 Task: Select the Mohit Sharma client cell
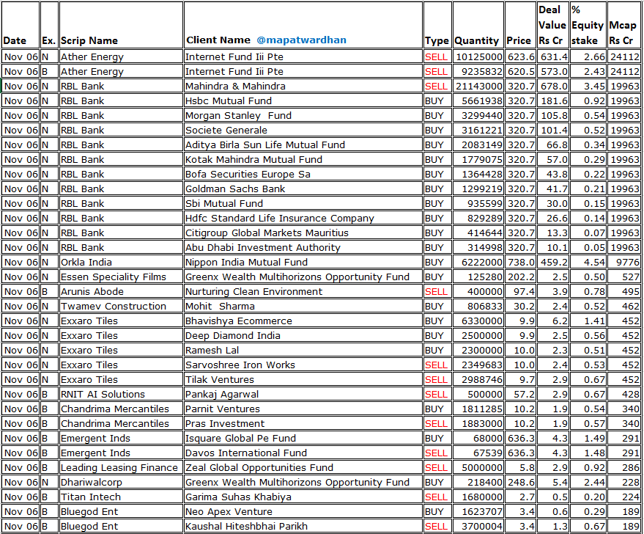pyautogui.click(x=303, y=307)
